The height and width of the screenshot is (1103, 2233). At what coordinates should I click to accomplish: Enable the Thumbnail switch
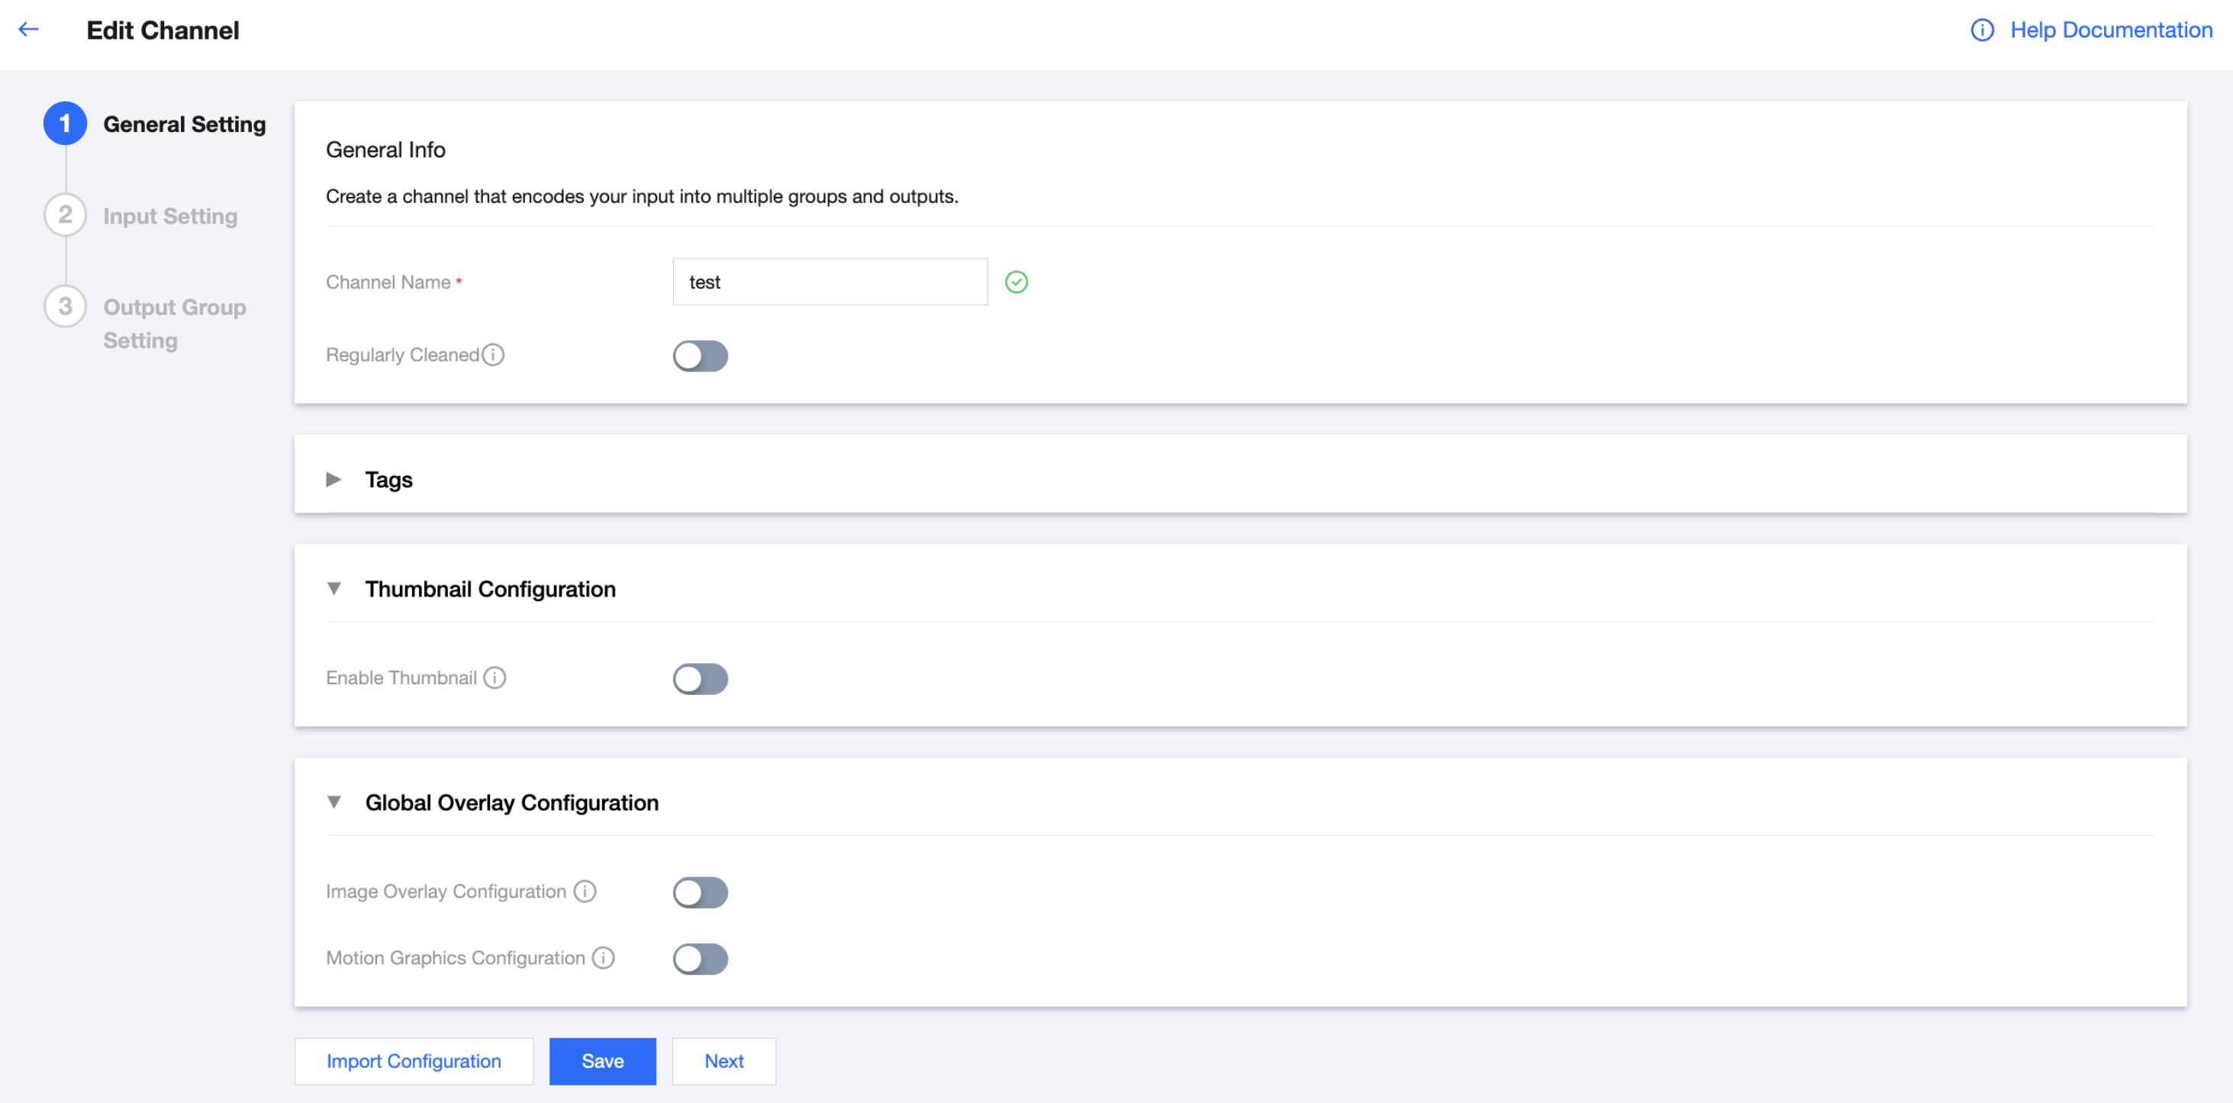pyautogui.click(x=700, y=678)
